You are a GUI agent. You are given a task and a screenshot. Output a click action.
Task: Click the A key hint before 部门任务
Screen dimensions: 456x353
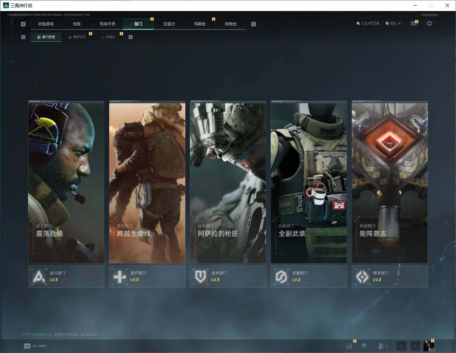[23, 37]
